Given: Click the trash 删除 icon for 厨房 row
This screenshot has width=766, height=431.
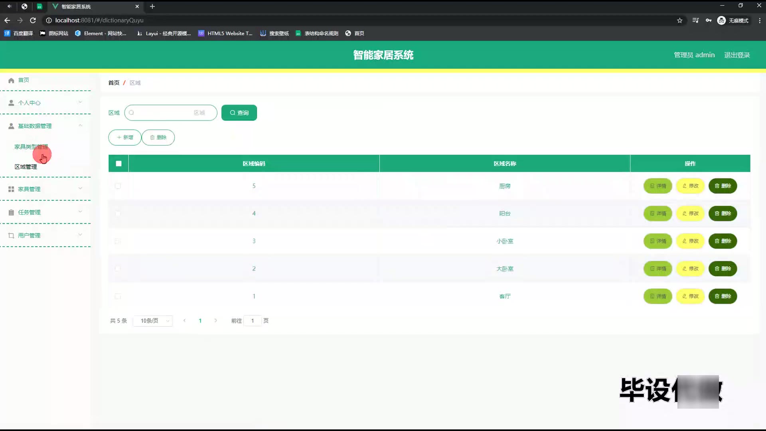Looking at the screenshot, I should click(717, 186).
